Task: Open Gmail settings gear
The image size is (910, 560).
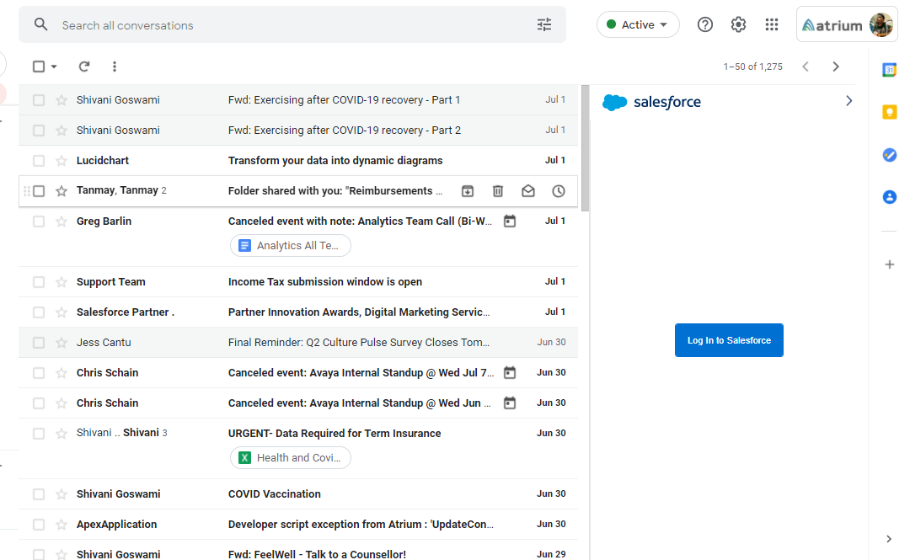Action: click(738, 25)
